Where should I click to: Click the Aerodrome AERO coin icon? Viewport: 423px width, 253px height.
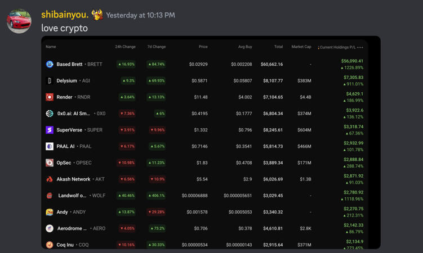50,228
